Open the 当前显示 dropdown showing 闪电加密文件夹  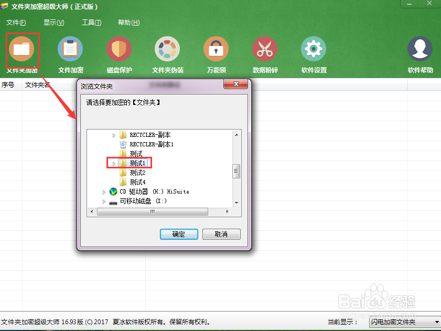(x=405, y=322)
